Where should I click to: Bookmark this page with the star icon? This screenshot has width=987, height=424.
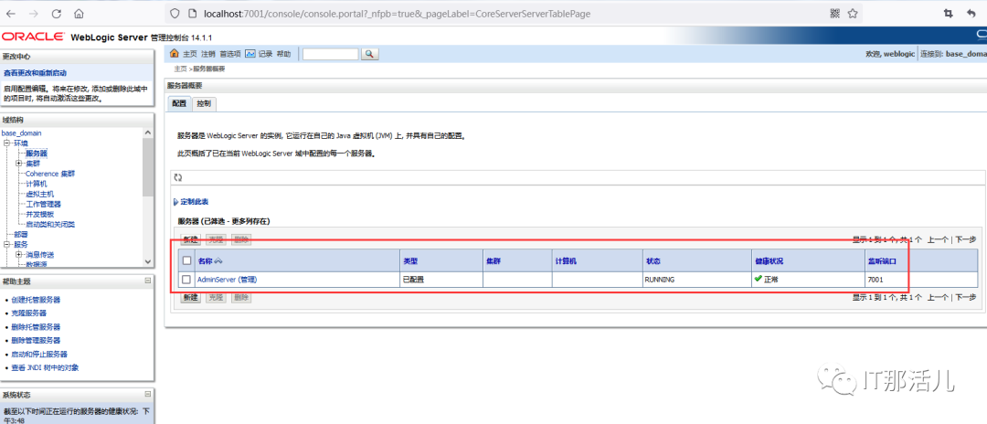coord(853,13)
